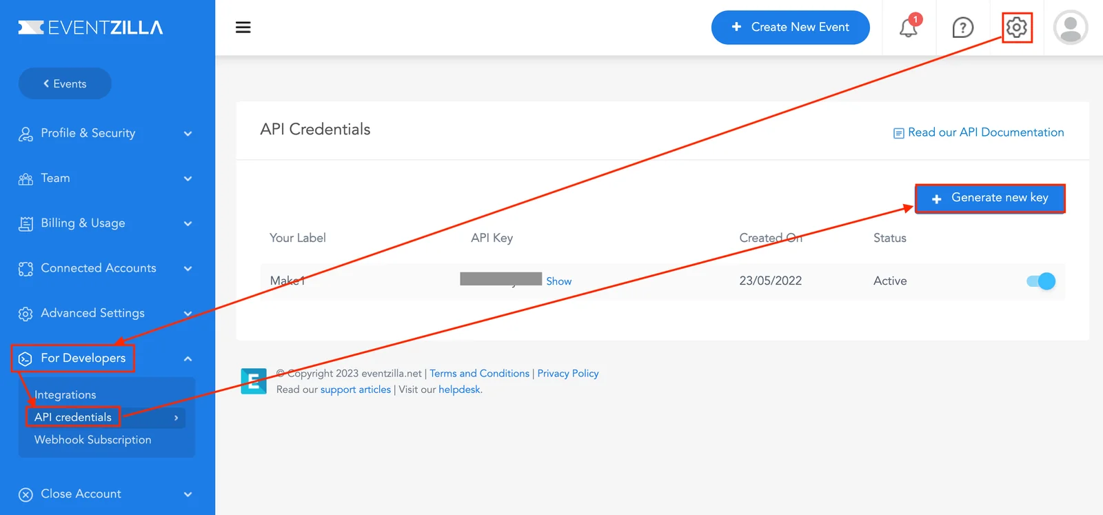Open the Team menu label
Viewport: 1103px width, 515px height.
pyautogui.click(x=55, y=178)
